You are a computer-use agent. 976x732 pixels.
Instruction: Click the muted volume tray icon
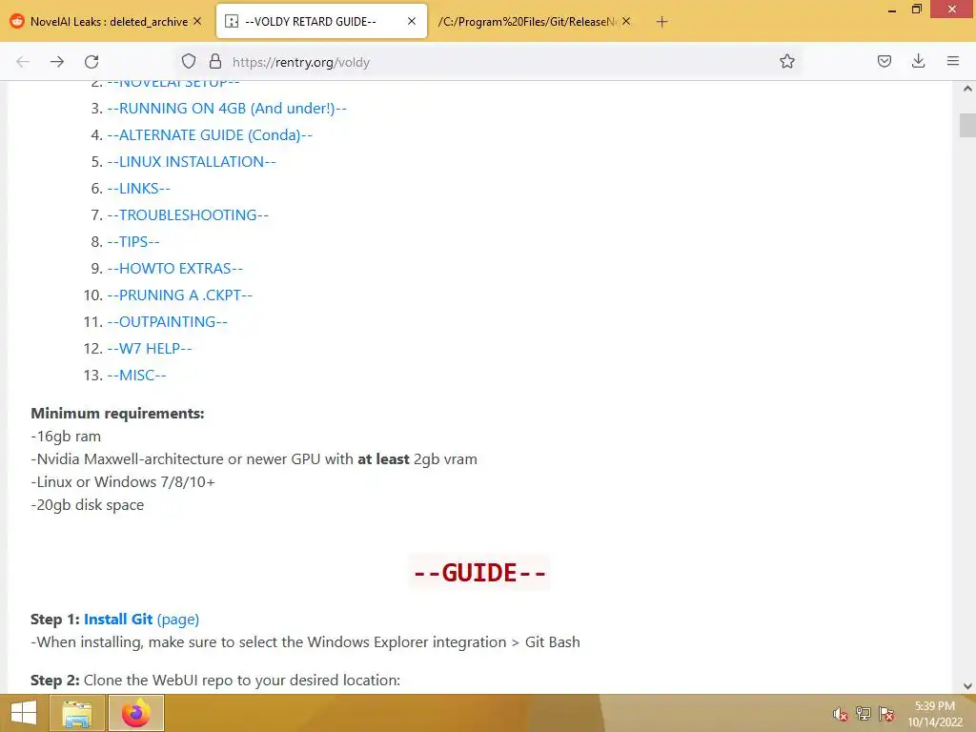coord(841,714)
